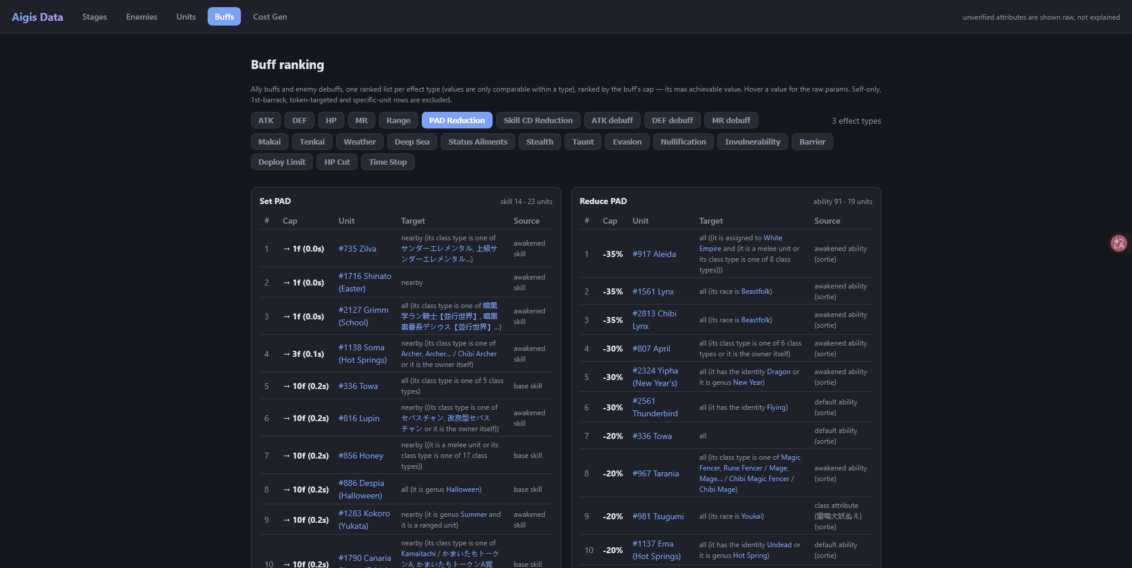Go to the Stages page
Screen dimensions: 1132x568
click(x=95, y=17)
